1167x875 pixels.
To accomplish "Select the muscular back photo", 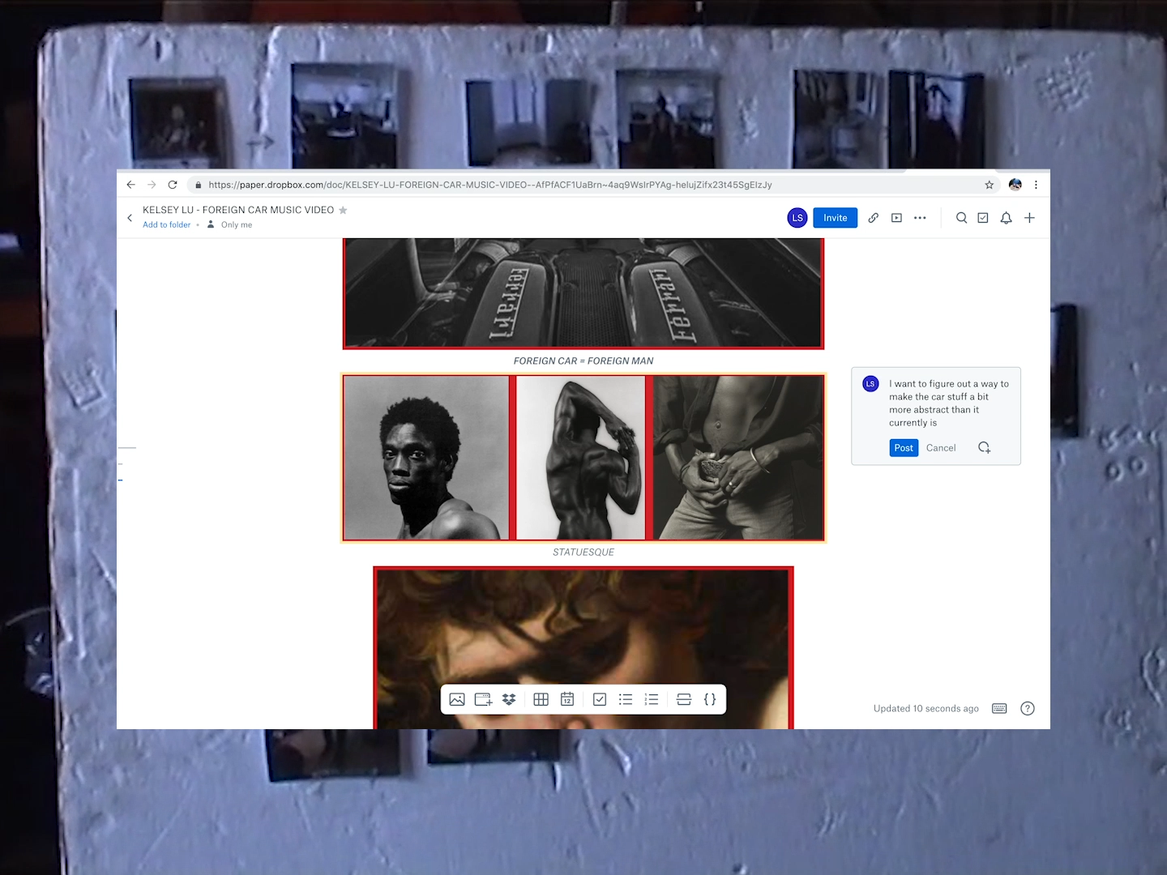I will click(x=581, y=458).
